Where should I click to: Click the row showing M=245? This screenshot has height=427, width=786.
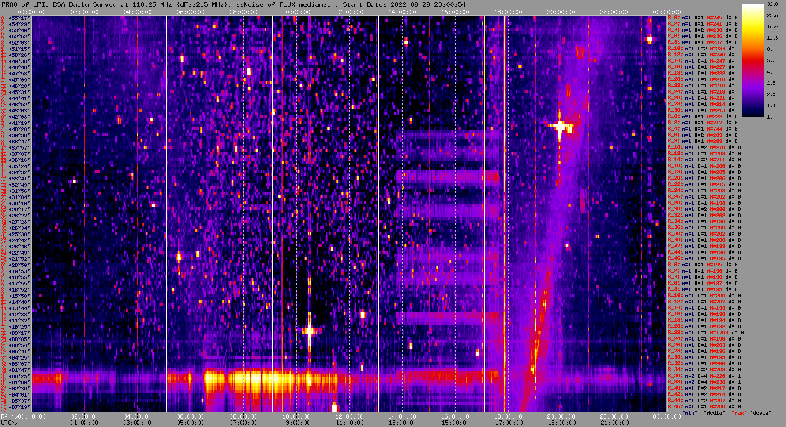pyautogui.click(x=703, y=18)
